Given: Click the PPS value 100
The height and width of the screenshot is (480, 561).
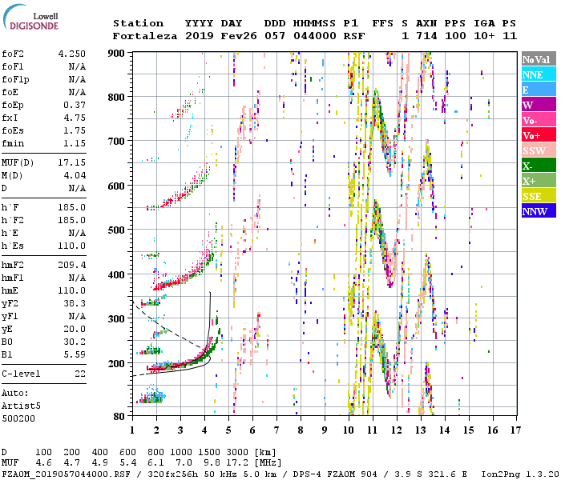Looking at the screenshot, I should 455,36.
